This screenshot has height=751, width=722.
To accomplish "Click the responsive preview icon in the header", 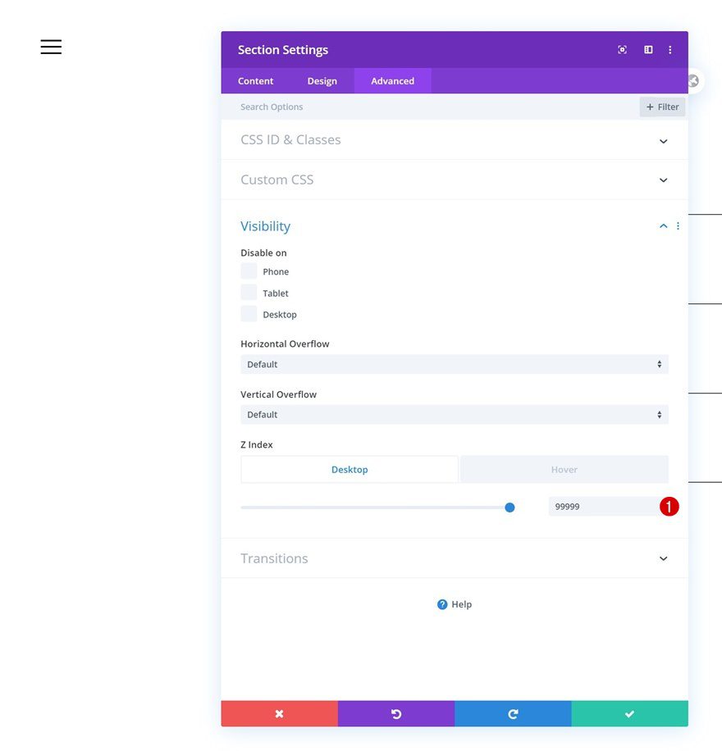I will [x=622, y=49].
